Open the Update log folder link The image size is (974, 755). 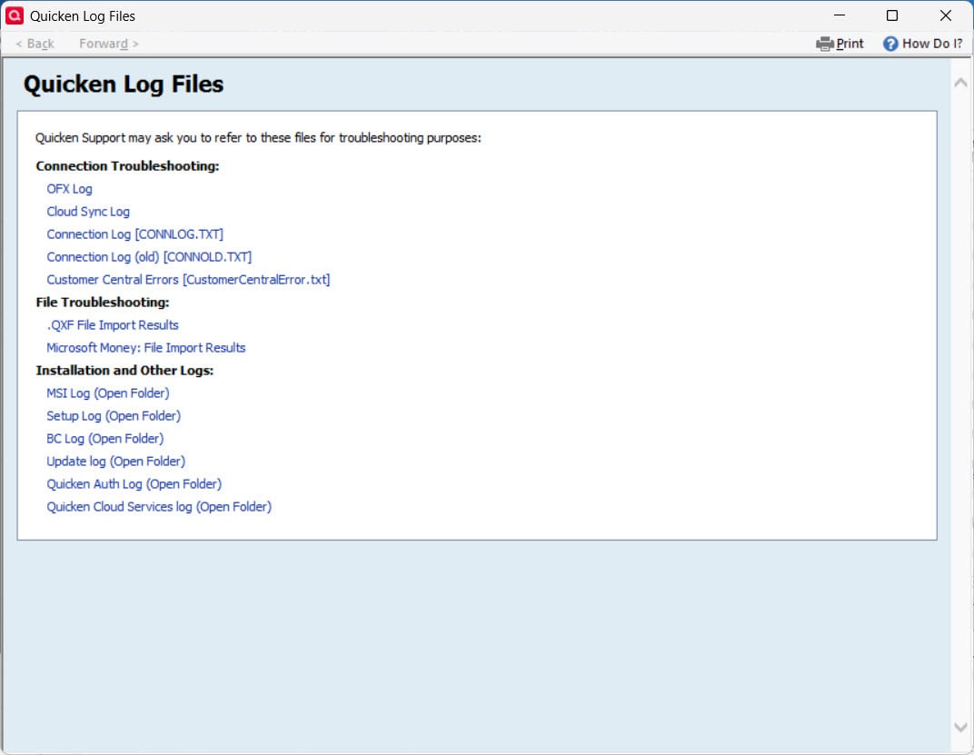click(x=116, y=461)
